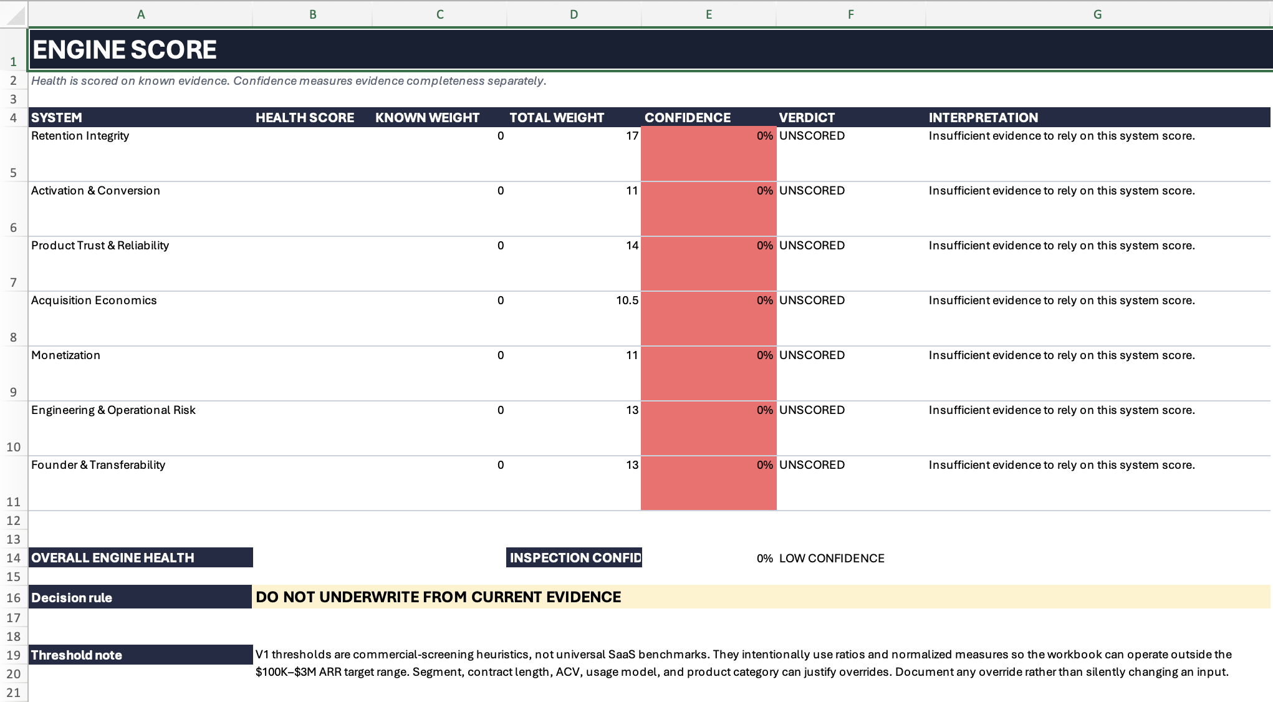Viewport: 1273px width, 702px height.
Task: Select row 1 header
Action: click(14, 49)
